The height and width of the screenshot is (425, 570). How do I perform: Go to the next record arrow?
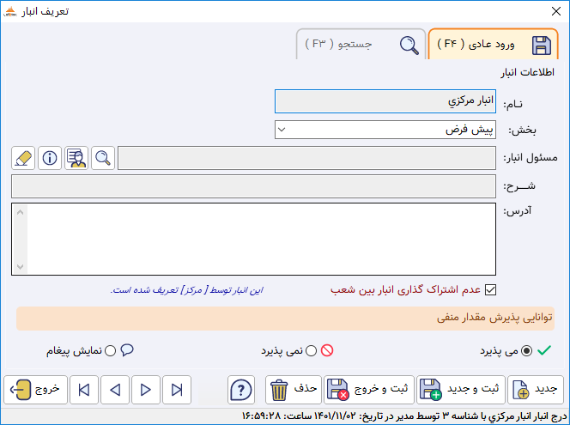point(146,390)
